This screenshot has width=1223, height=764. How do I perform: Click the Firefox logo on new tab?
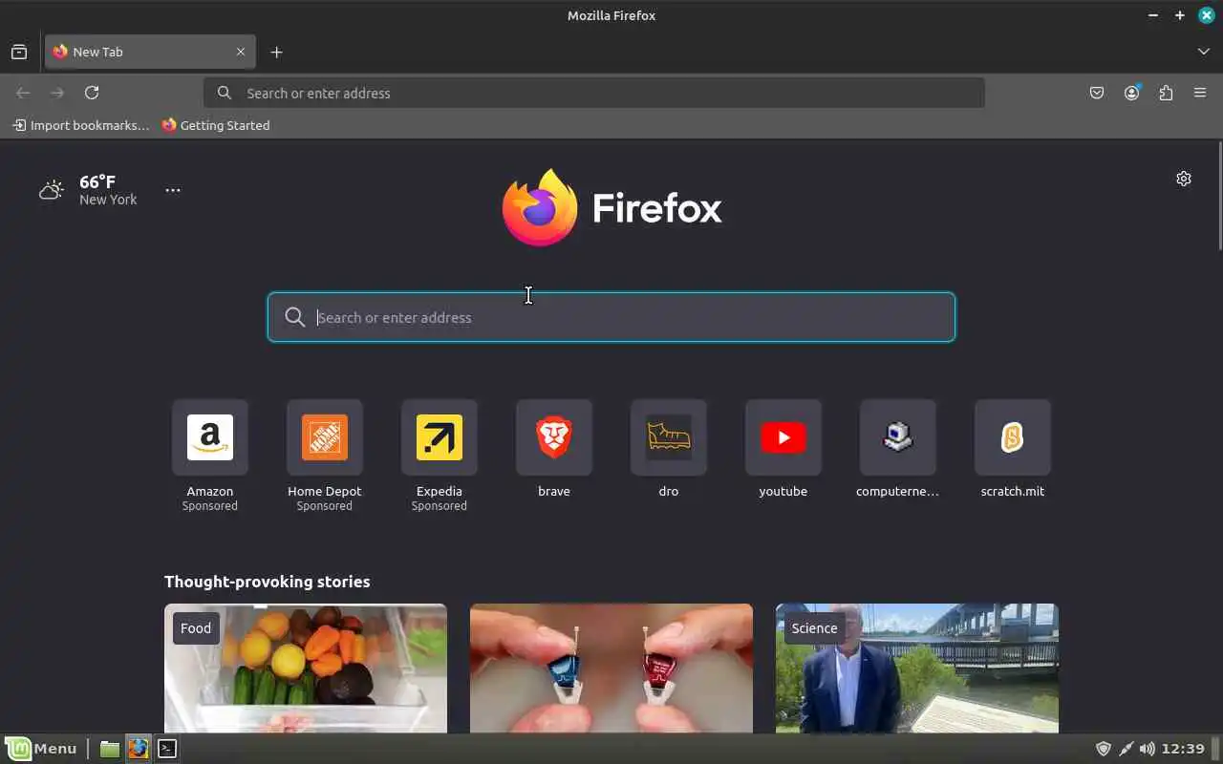611,207
